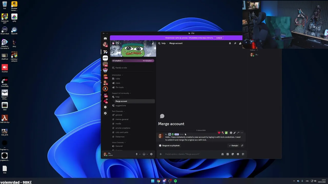328x184 pixels.
Task: Open add reaction emoji picker on message
Action: [x=231, y=133]
